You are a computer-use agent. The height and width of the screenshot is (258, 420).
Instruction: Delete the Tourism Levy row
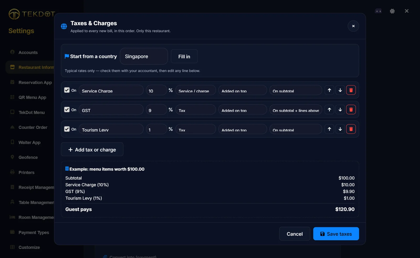click(x=351, y=129)
